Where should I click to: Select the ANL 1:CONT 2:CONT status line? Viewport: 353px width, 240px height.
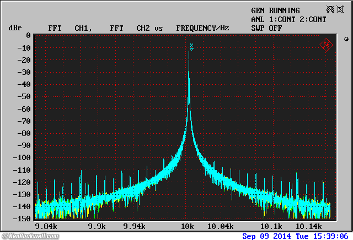click(x=288, y=19)
